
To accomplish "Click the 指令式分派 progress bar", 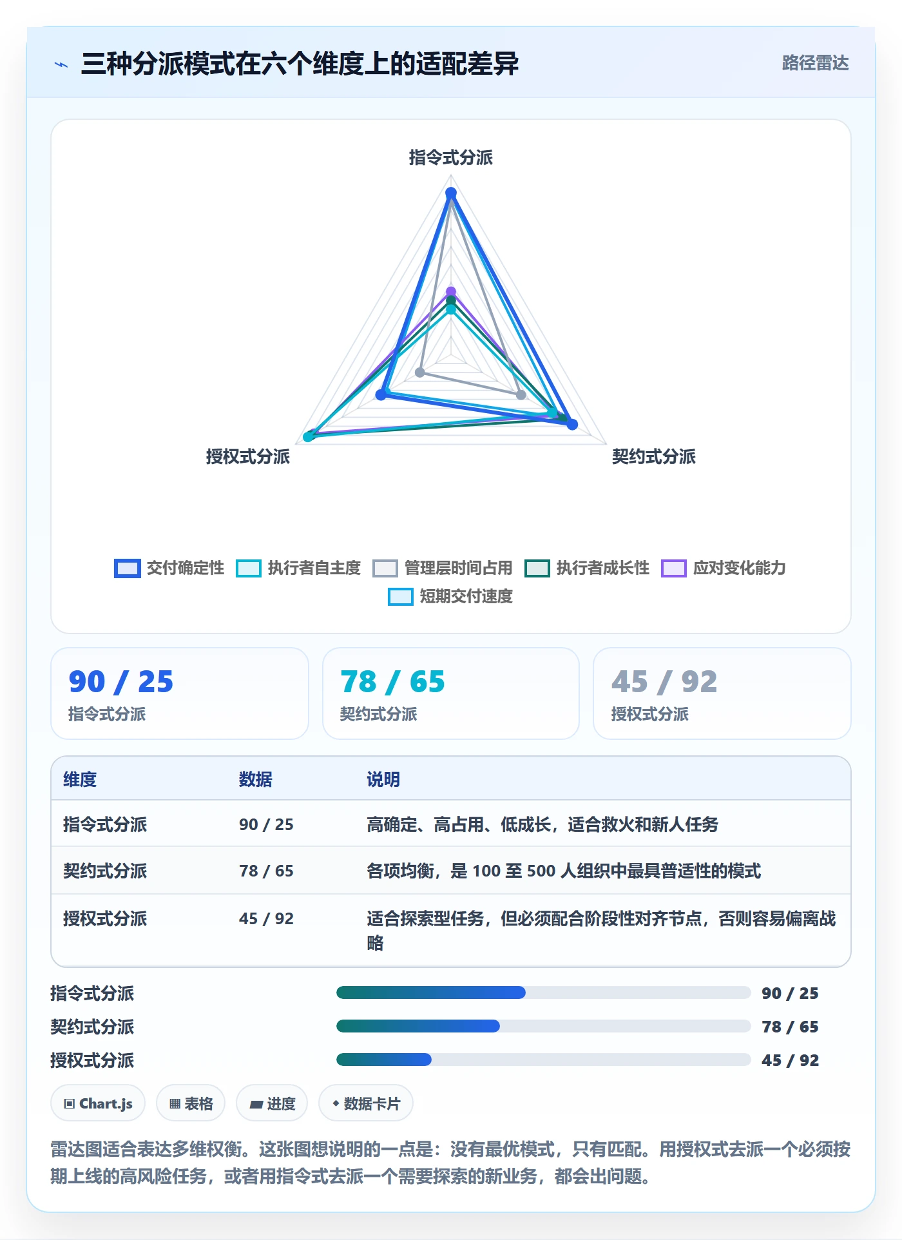I will coord(544,993).
